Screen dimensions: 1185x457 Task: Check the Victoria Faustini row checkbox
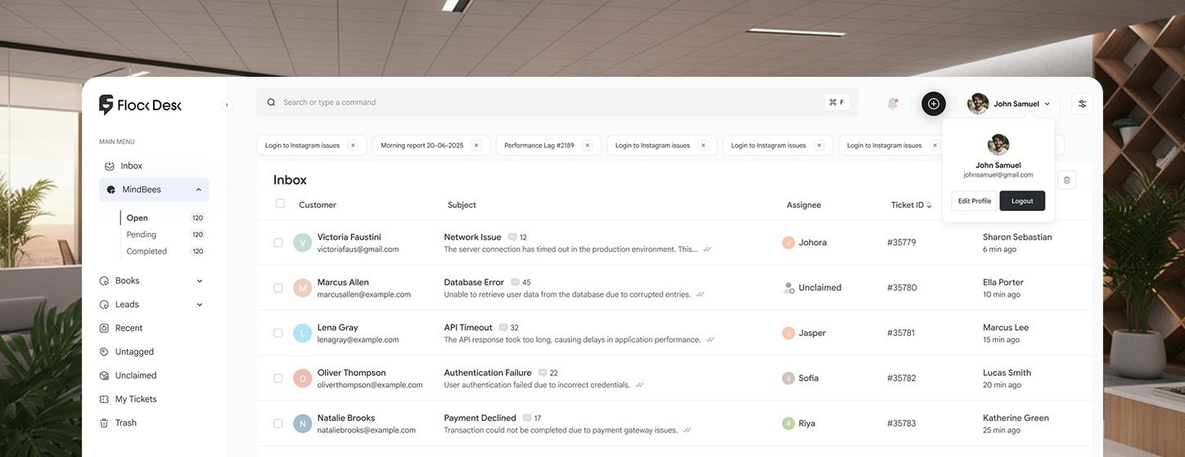278,243
